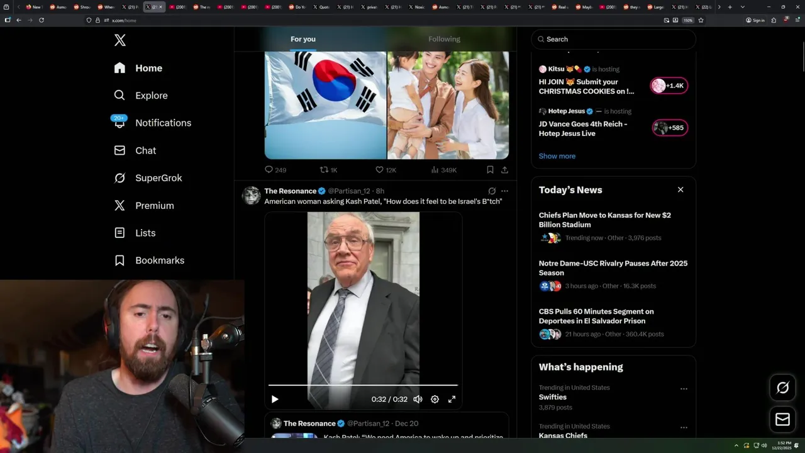Switch to the 'Quote' X browser tab
Screen dimensions: 805x453
click(x=321, y=7)
